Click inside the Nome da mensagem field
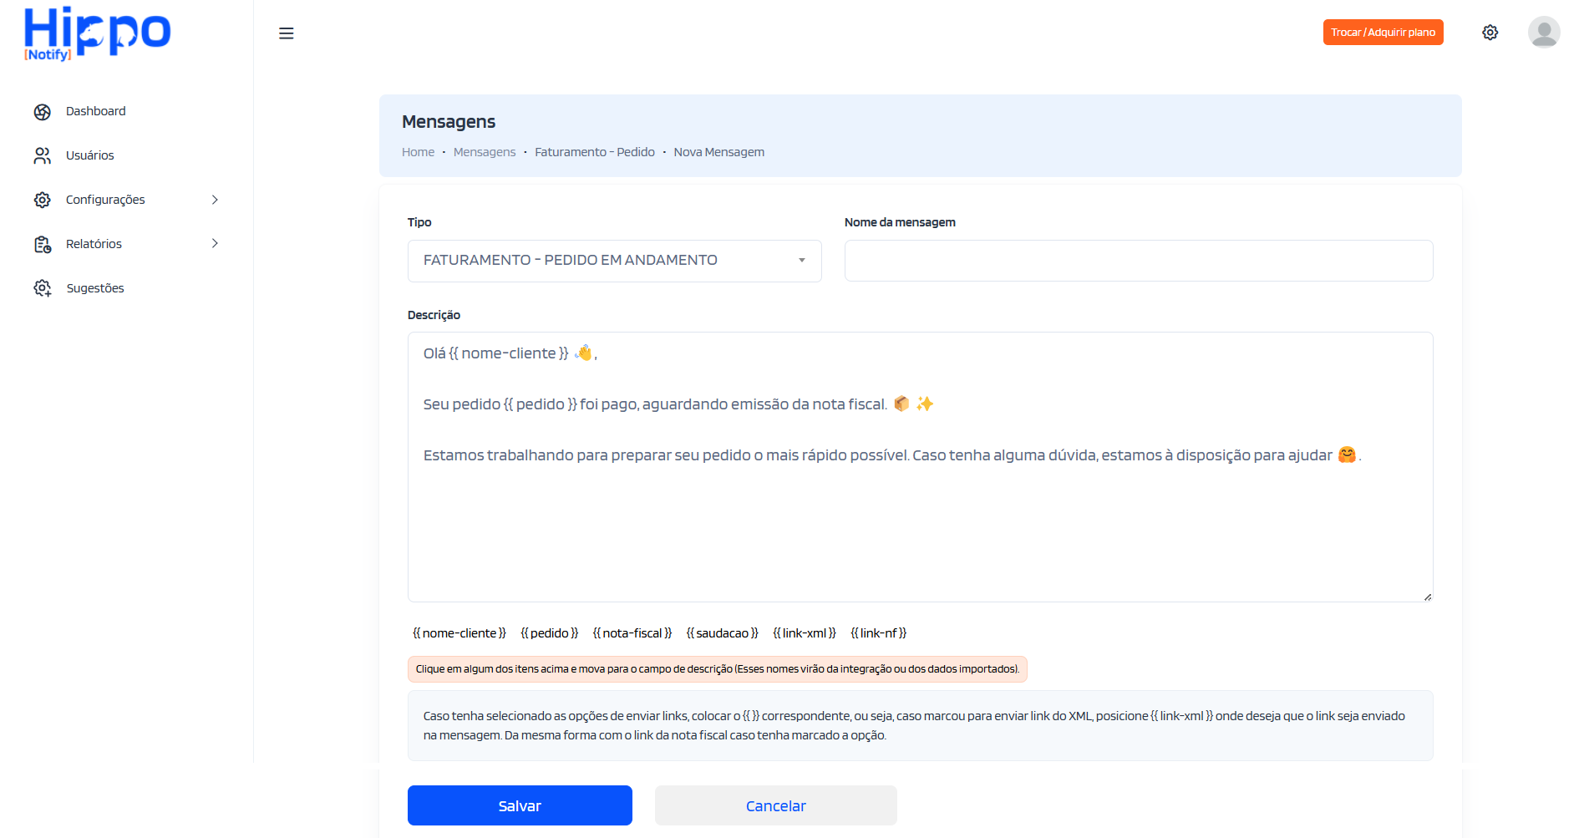The image size is (1584, 838). (1138, 261)
